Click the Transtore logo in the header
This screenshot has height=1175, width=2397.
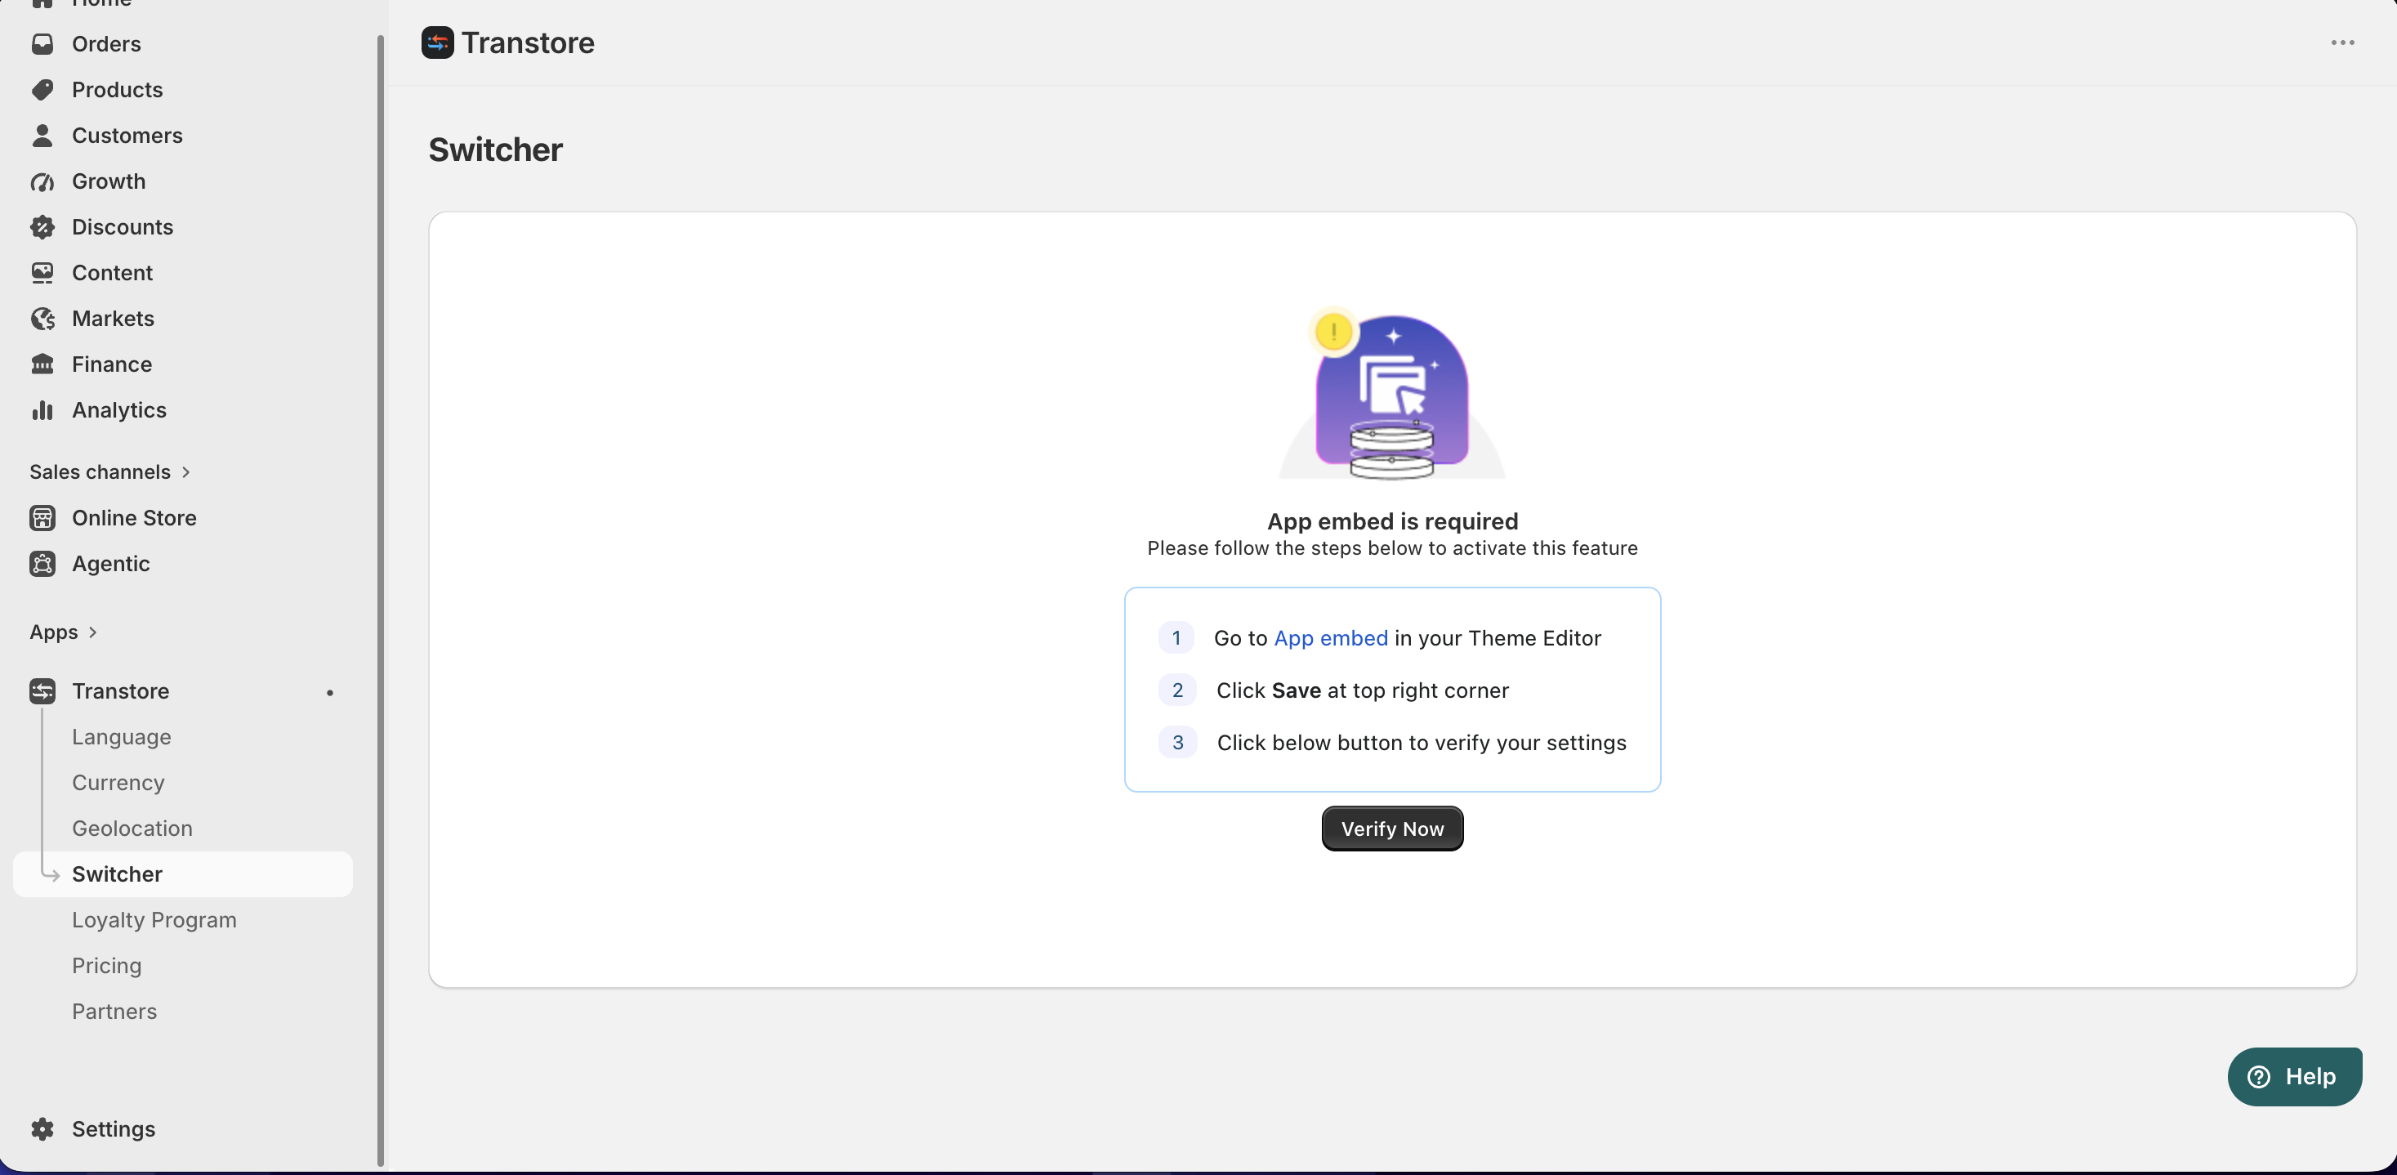(x=437, y=42)
